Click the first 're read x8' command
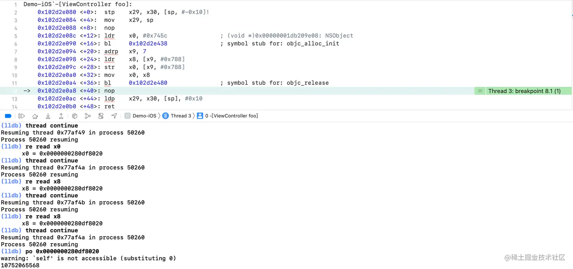 click(x=43, y=181)
